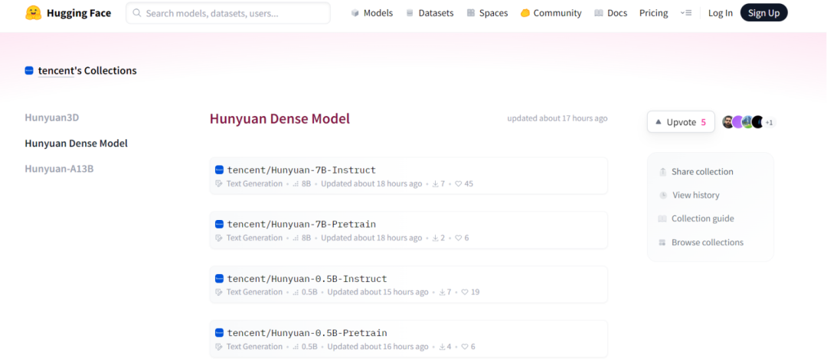The height and width of the screenshot is (359, 827).
Task: Click 'updated about 17 hours ago' text
Action: pyautogui.click(x=557, y=118)
